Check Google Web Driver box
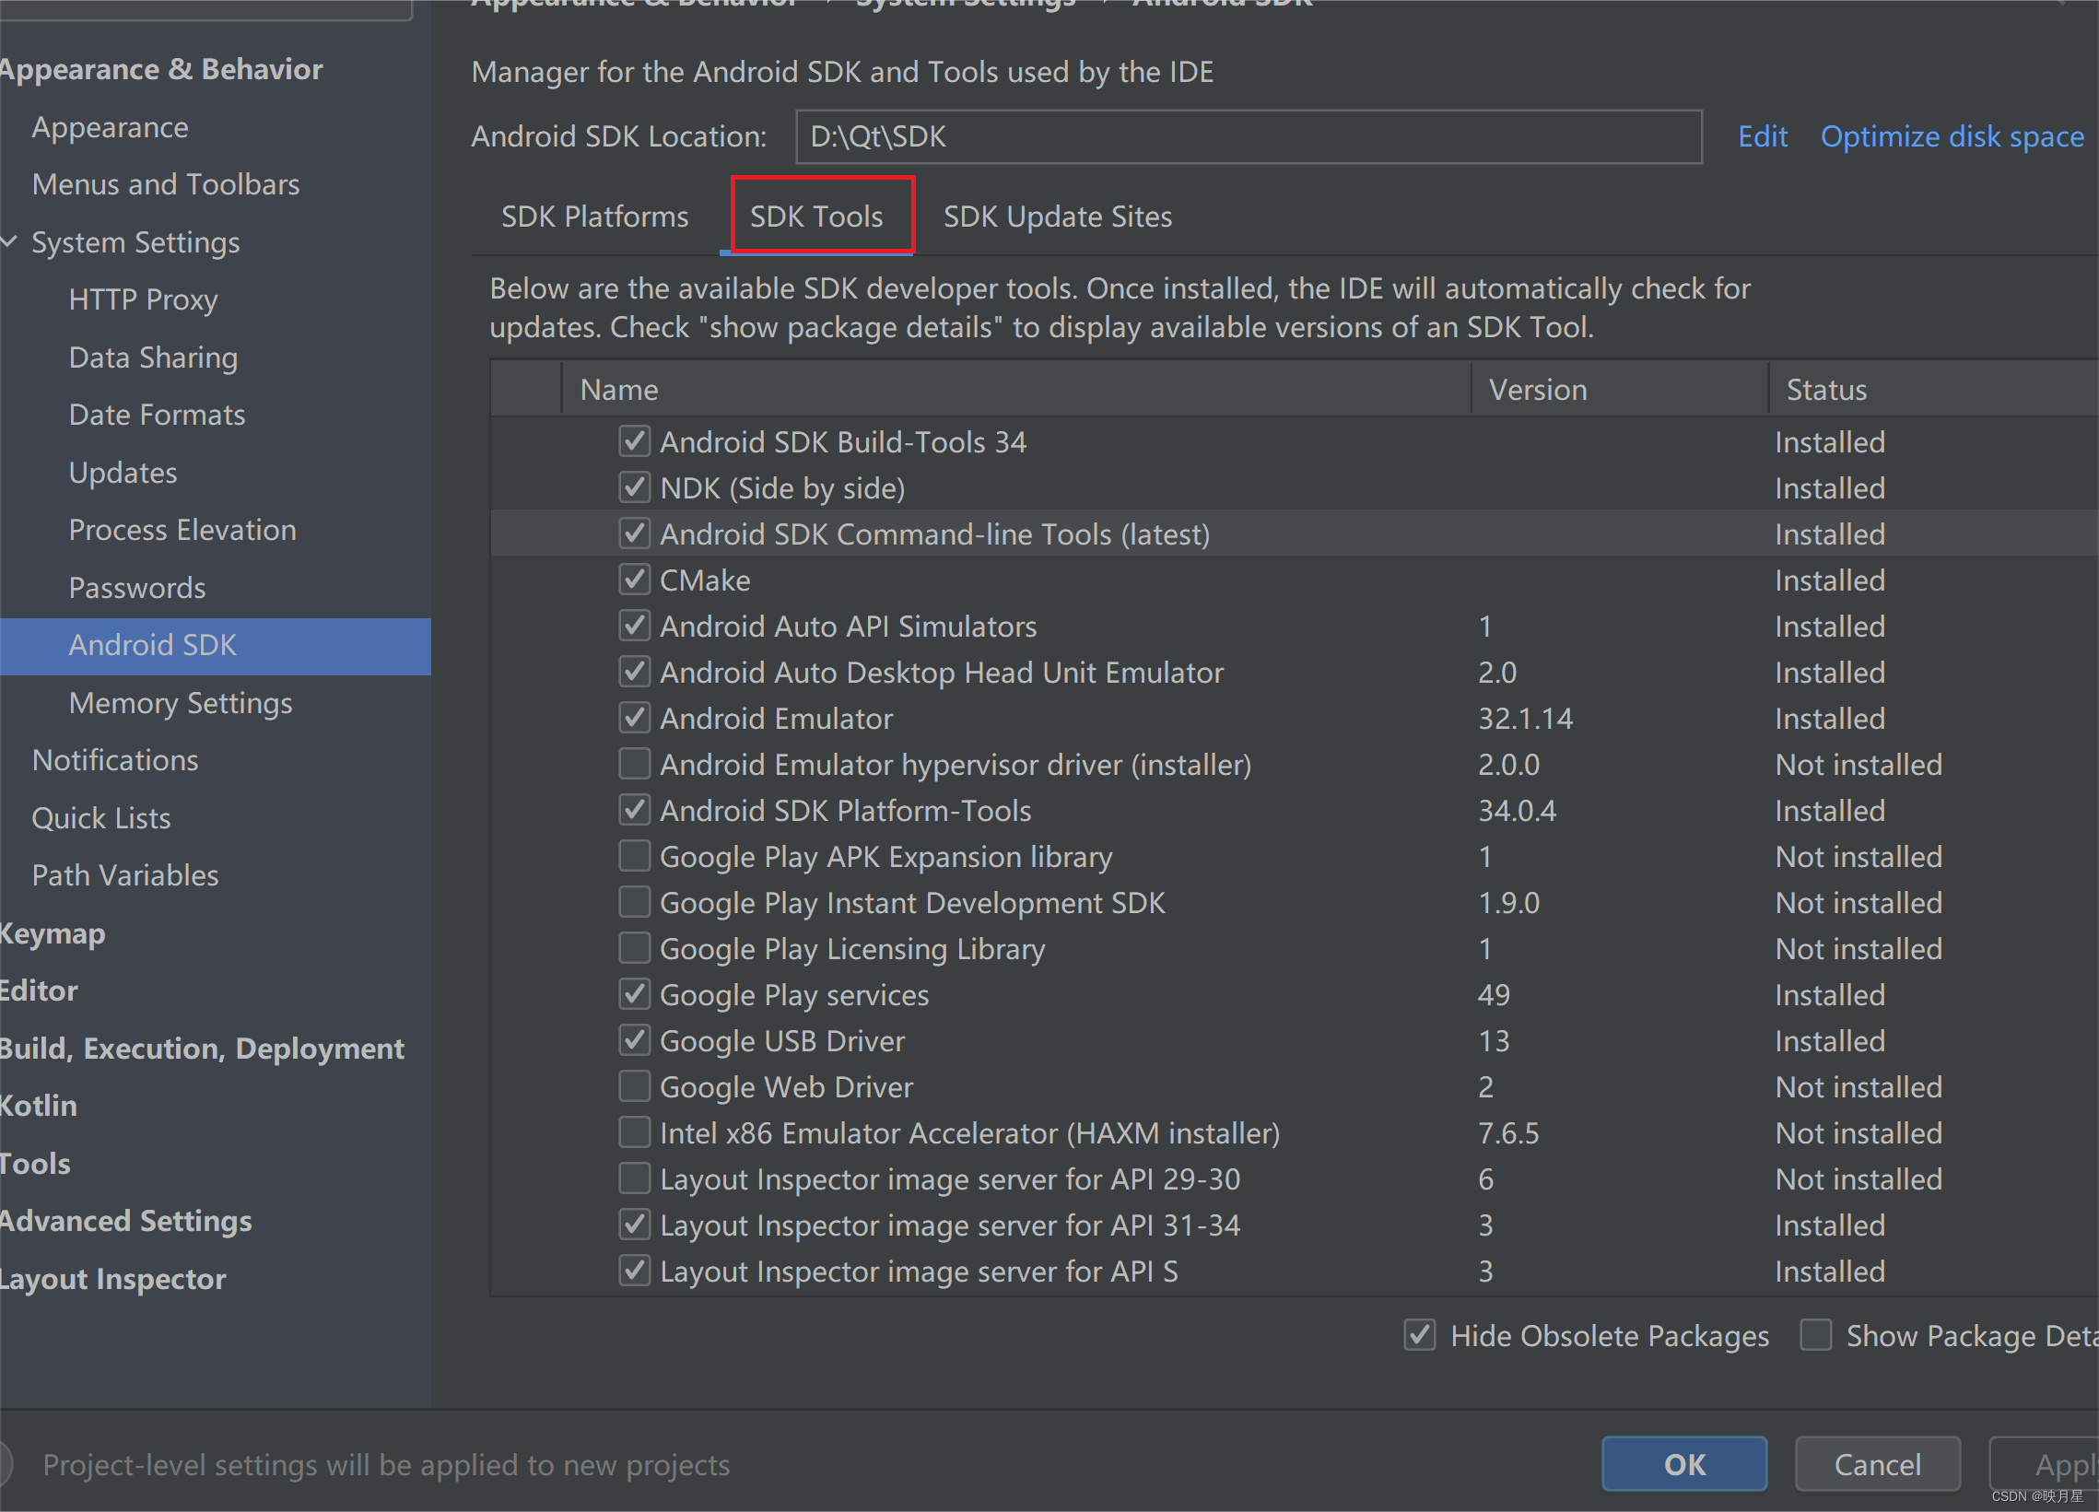The width and height of the screenshot is (2099, 1512). (634, 1086)
